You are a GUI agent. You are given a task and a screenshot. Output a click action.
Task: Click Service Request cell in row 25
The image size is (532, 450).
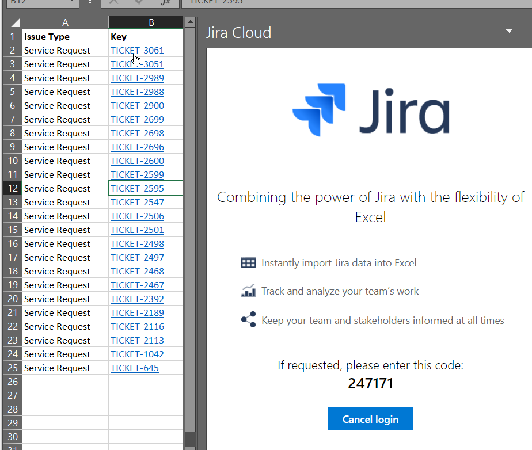(65, 368)
